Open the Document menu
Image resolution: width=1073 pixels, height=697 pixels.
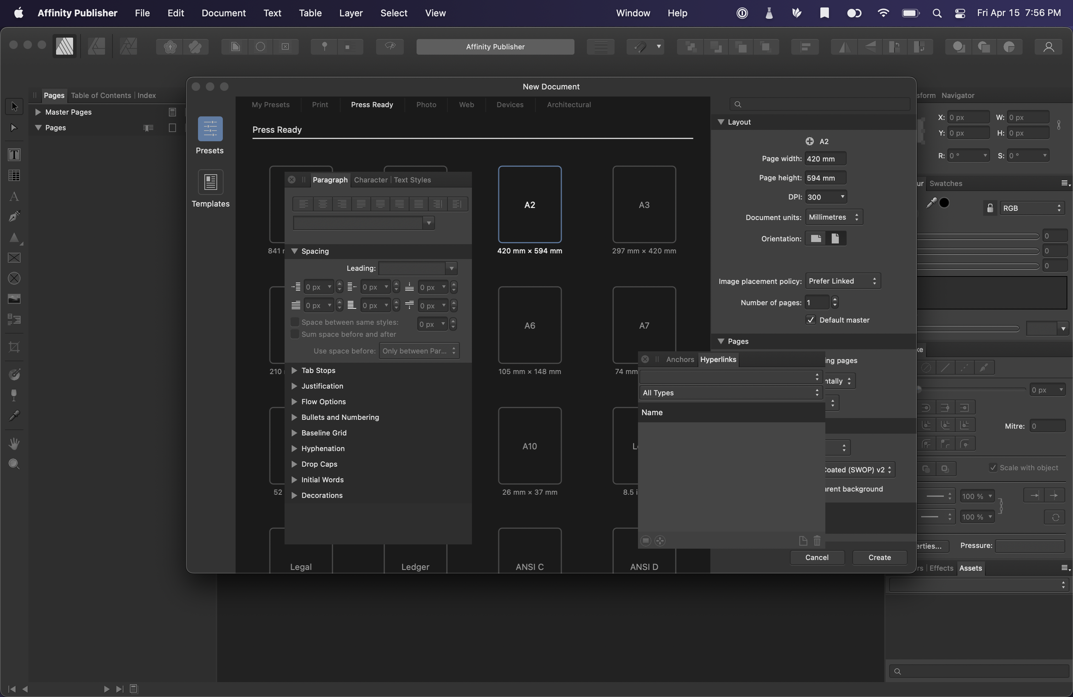click(x=224, y=13)
